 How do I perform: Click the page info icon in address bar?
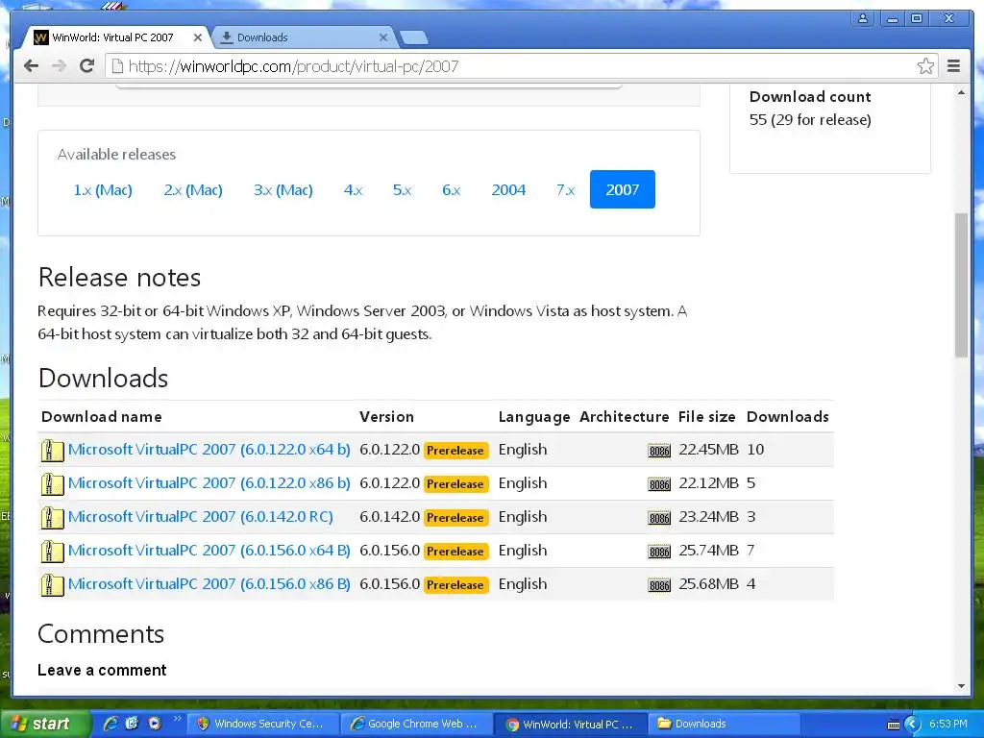coord(117,66)
